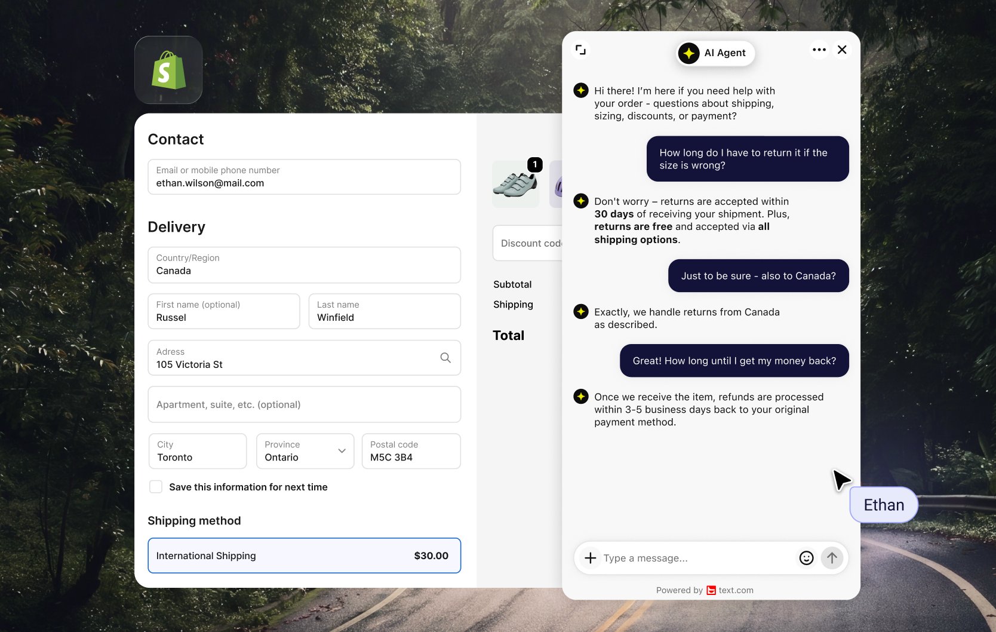Viewport: 996px width, 632px height.
Task: Click the quantity badge 1 on the shoes thumbnail
Action: (x=535, y=164)
